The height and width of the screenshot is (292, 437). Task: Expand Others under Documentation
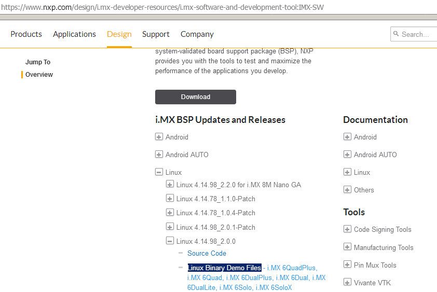coord(347,190)
